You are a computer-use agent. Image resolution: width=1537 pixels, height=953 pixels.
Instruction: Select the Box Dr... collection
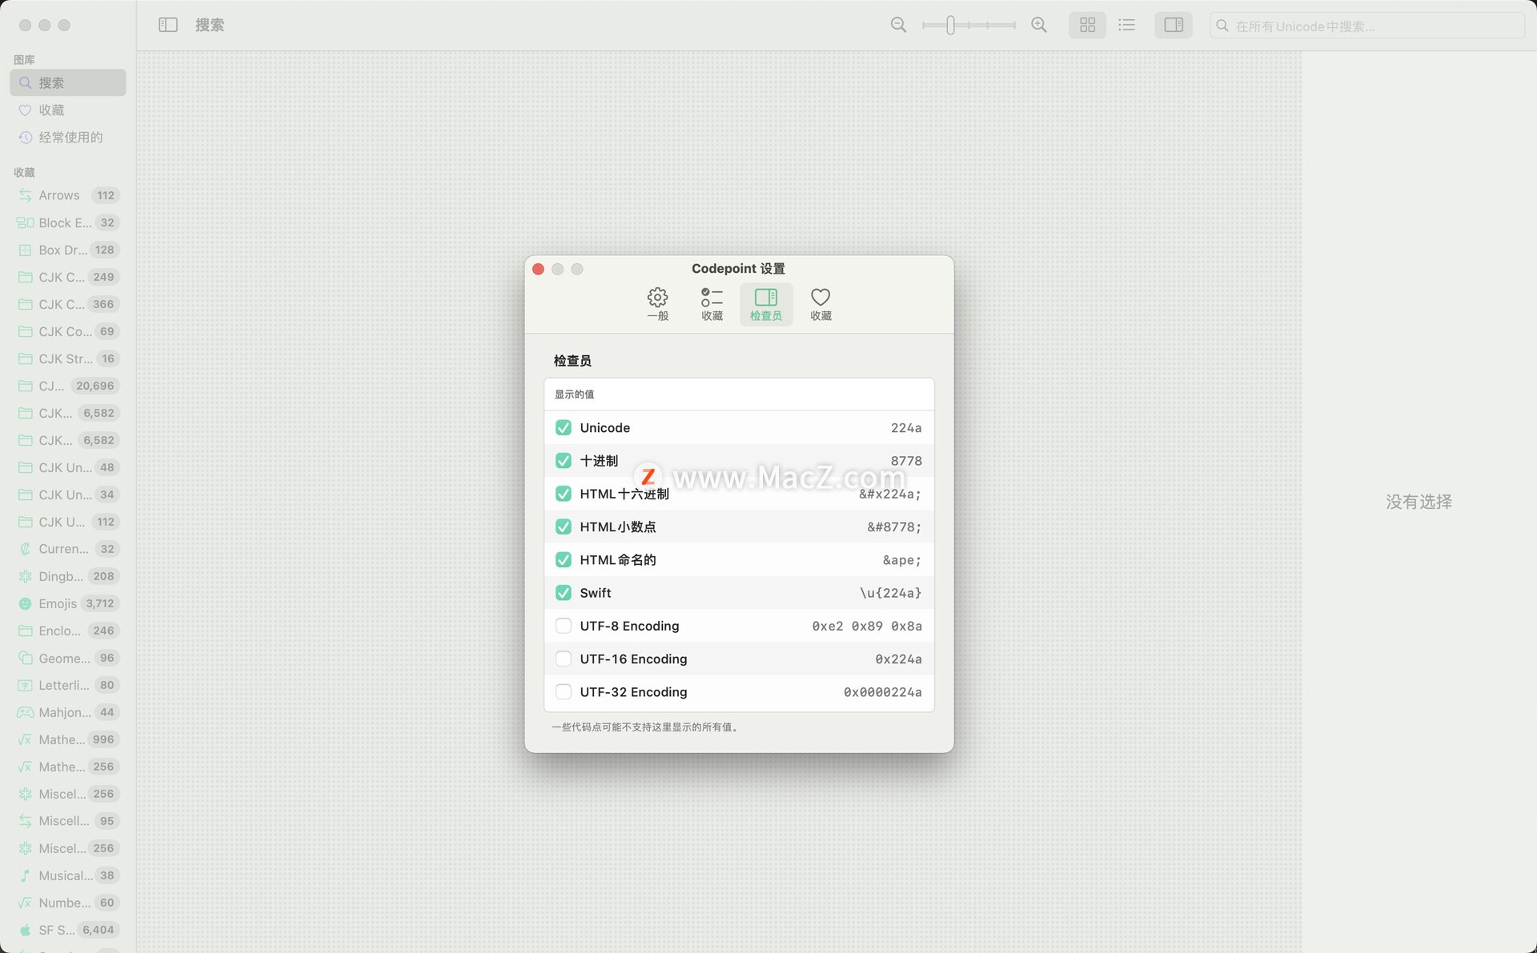[x=68, y=250]
